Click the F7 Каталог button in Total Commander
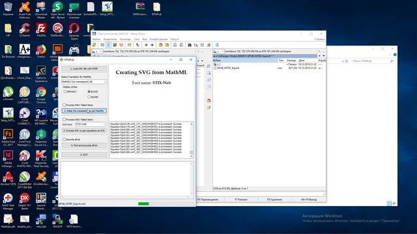The width and height of the screenshot is (417, 234). coord(241,200)
